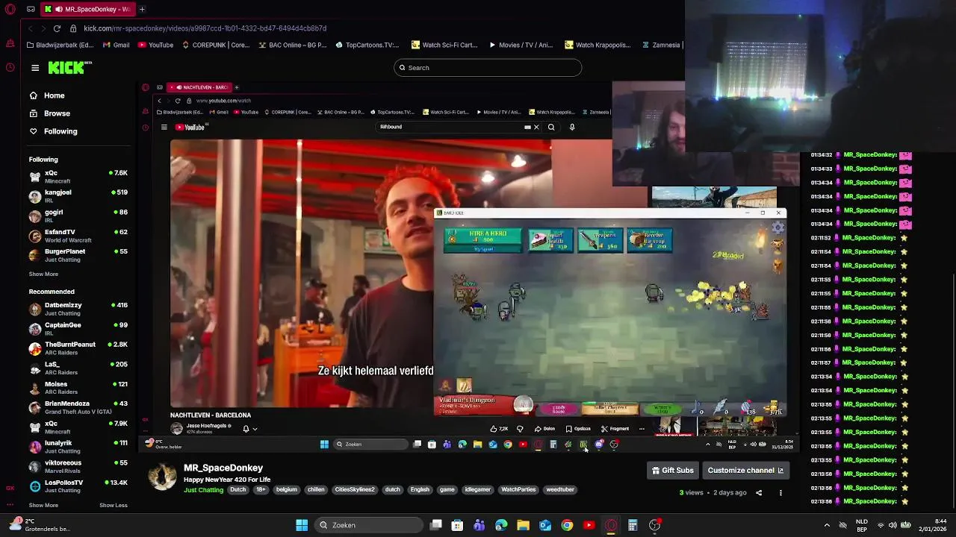Screen dimensions: 956x537
Task: Open the Following page from the sidebar
Action: coord(53,131)
